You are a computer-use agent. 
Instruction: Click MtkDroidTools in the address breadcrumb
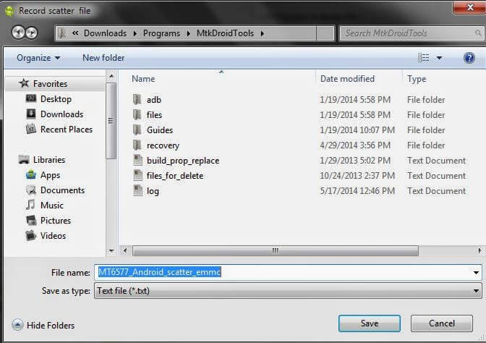pyautogui.click(x=226, y=33)
